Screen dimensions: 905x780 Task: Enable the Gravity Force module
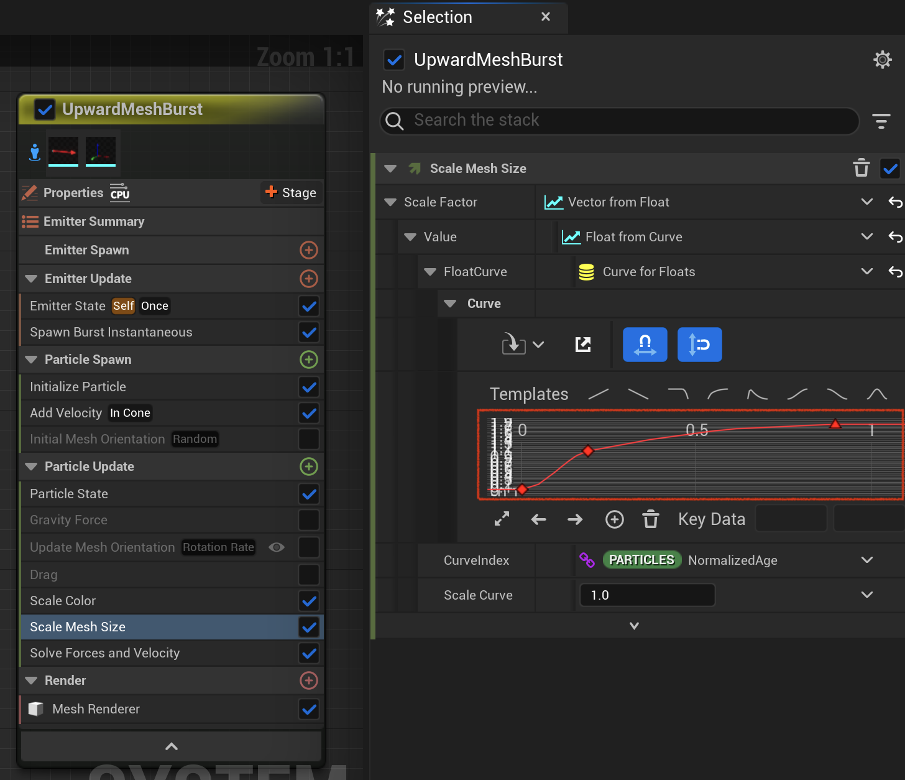point(309,520)
